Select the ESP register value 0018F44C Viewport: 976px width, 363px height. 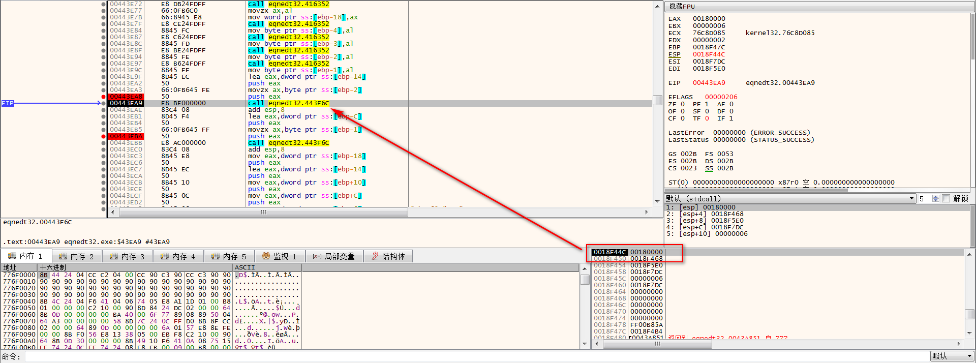pos(709,54)
